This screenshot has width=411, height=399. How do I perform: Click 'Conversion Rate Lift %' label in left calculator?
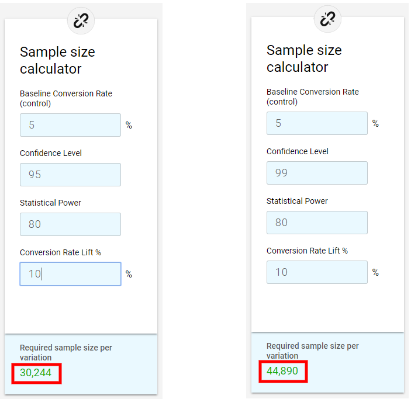click(x=60, y=252)
